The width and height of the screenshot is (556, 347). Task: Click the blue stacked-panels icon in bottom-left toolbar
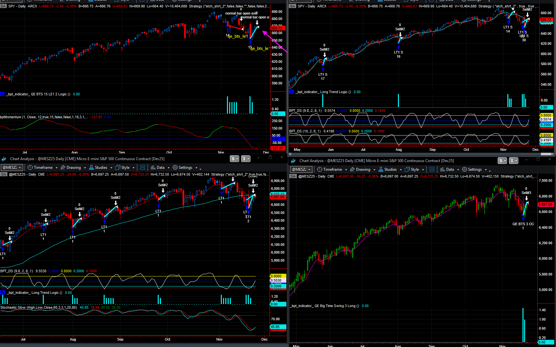pos(142,168)
